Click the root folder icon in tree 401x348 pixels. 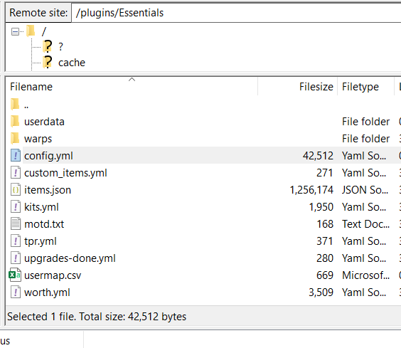click(31, 31)
